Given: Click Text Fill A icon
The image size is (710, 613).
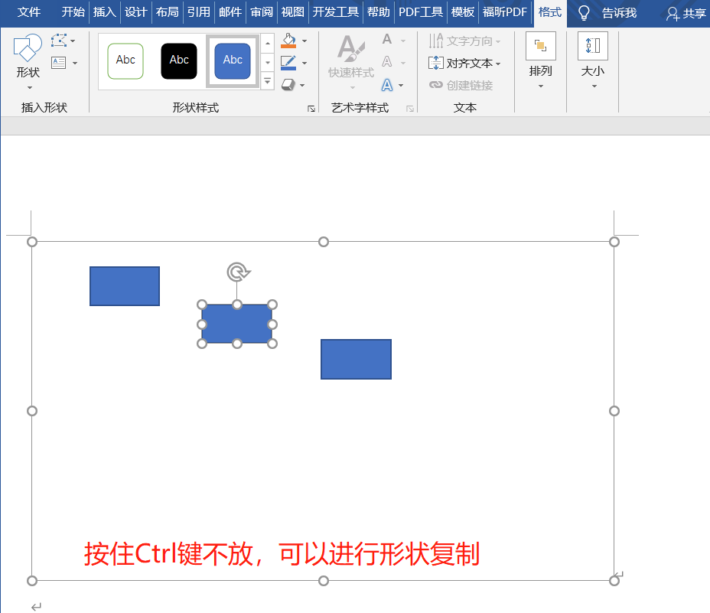Looking at the screenshot, I should [387, 40].
